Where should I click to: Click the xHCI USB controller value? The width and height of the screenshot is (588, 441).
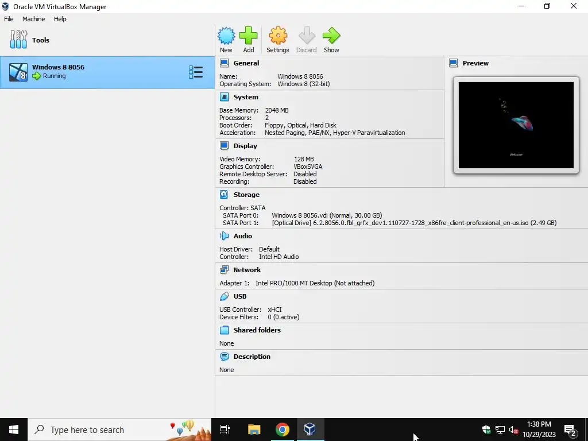click(x=274, y=310)
